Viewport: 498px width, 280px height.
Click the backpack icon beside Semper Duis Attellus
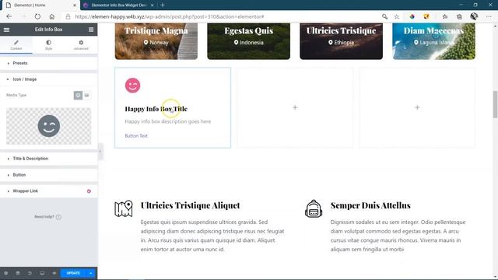(x=314, y=208)
